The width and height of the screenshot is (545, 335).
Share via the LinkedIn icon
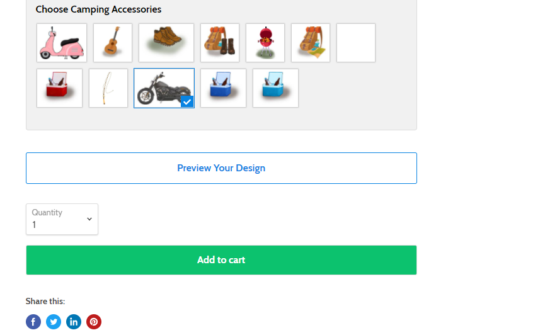pos(74,322)
